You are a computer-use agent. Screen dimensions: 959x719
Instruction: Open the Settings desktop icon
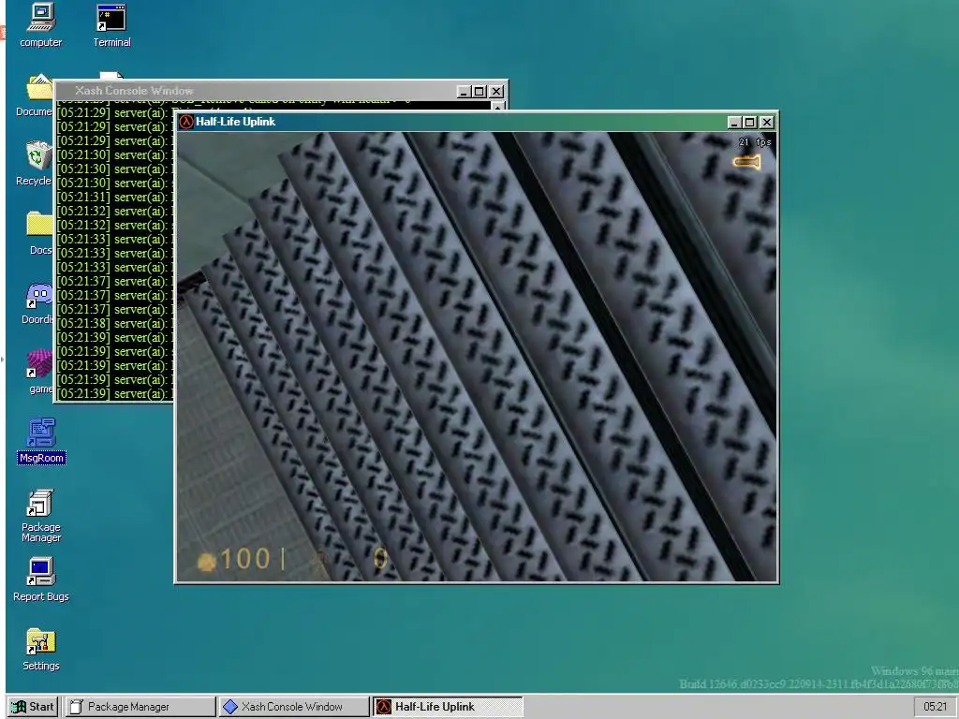(41, 650)
